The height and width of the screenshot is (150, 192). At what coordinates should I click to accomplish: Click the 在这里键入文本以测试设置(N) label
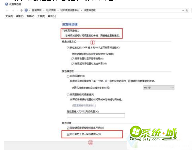[83, 112]
